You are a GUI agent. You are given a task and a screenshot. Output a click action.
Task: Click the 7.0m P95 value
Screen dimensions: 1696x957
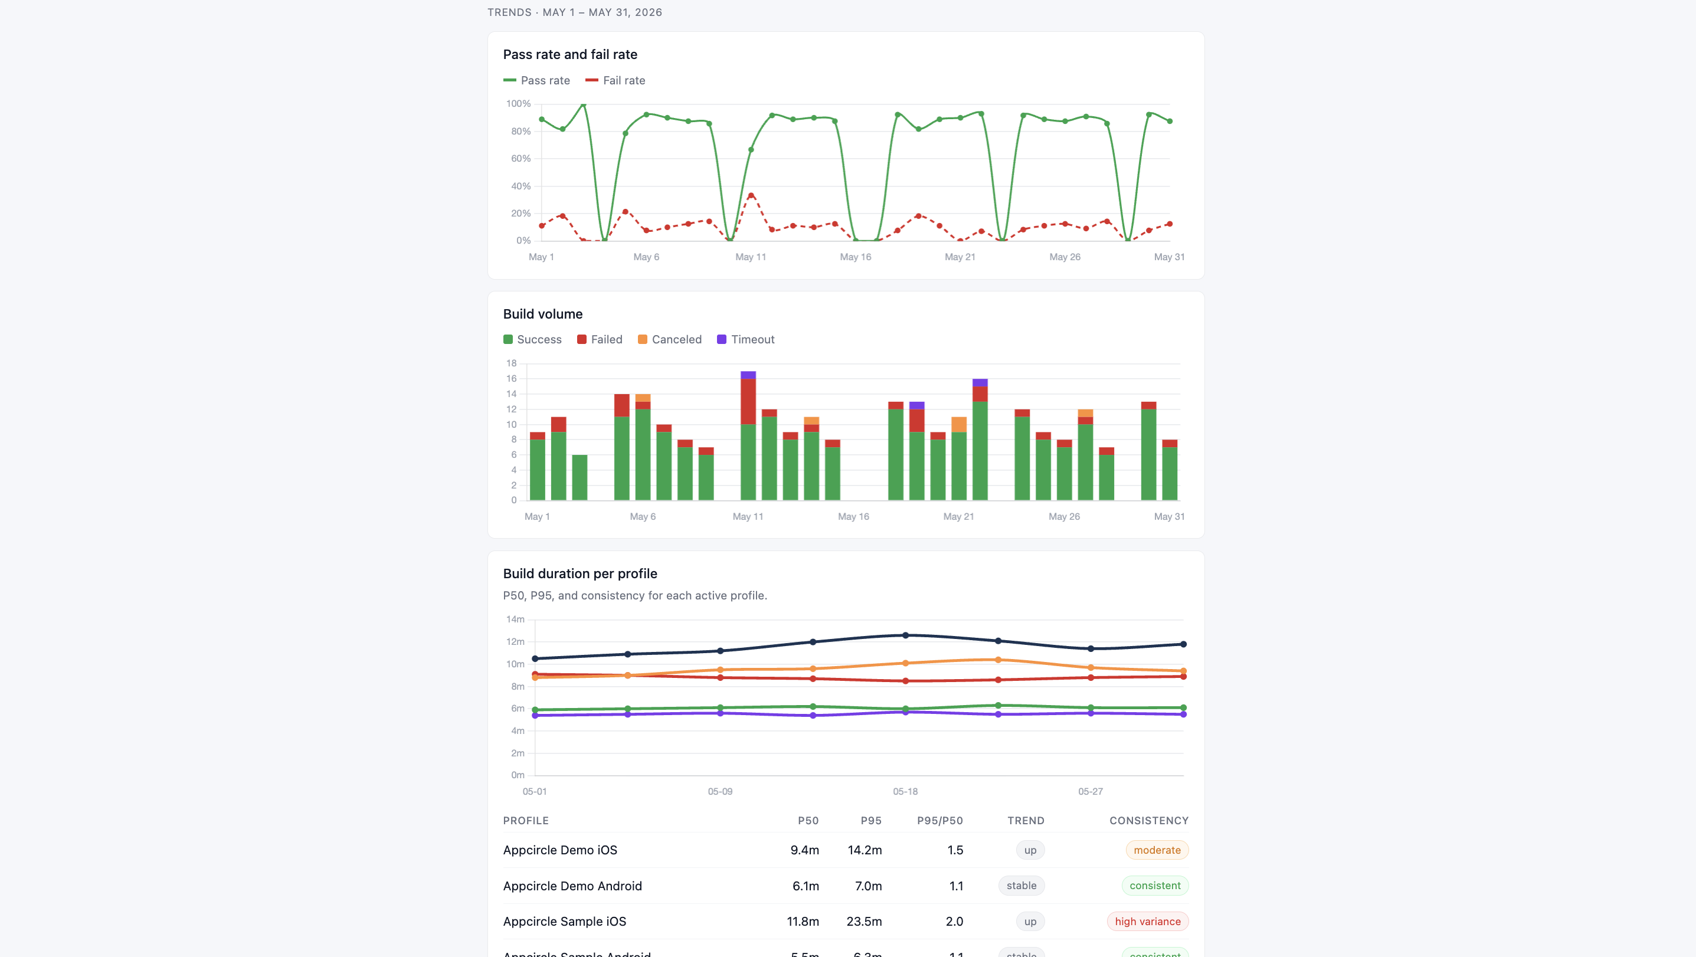tap(869, 886)
